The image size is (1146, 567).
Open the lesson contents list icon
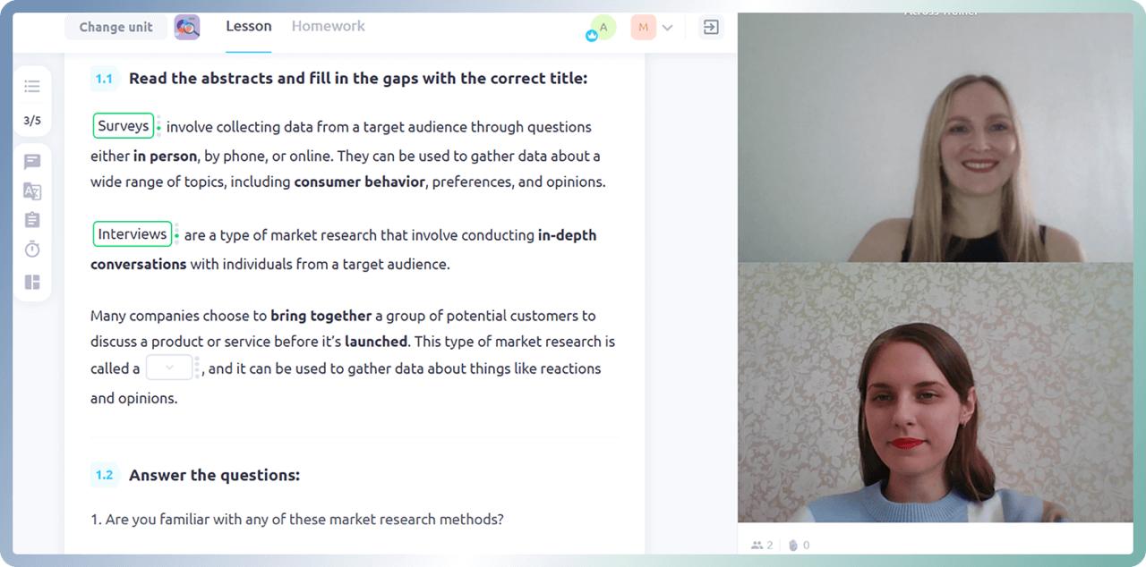(x=32, y=86)
